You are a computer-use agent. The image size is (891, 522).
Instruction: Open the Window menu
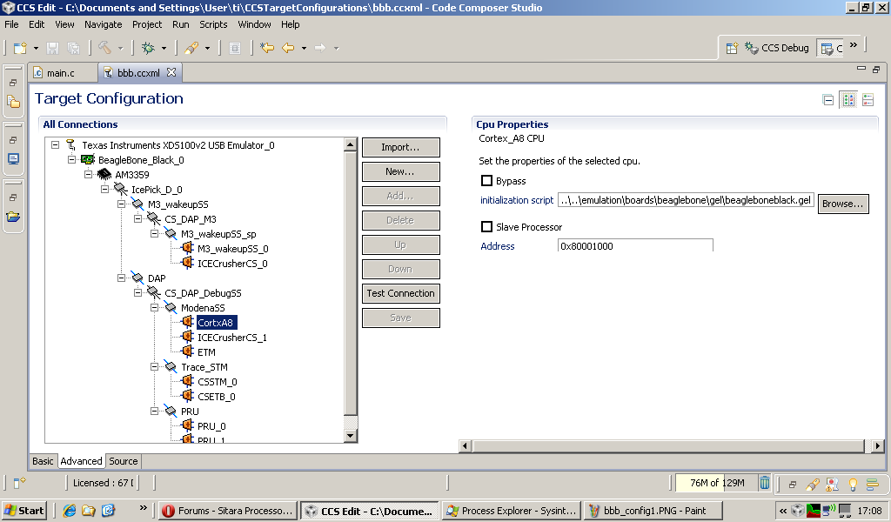pos(254,24)
